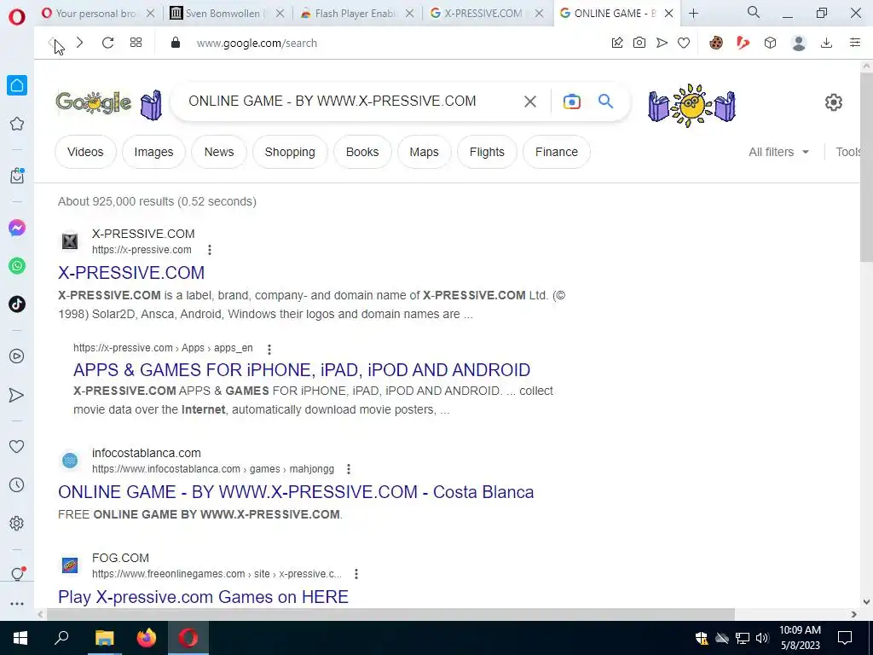873x655 pixels.
Task: Reload the current page
Action: (x=108, y=43)
